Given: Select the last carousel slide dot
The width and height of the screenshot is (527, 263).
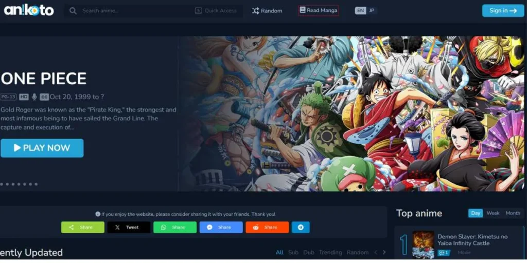Looking at the screenshot, I should pos(36,184).
